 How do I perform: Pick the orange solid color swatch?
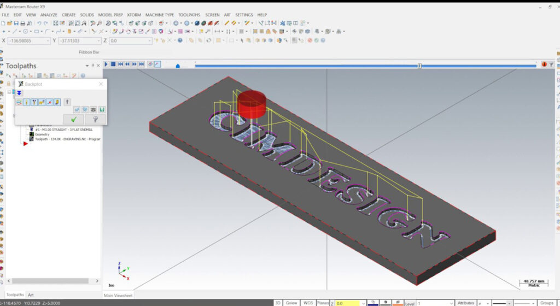click(x=398, y=303)
